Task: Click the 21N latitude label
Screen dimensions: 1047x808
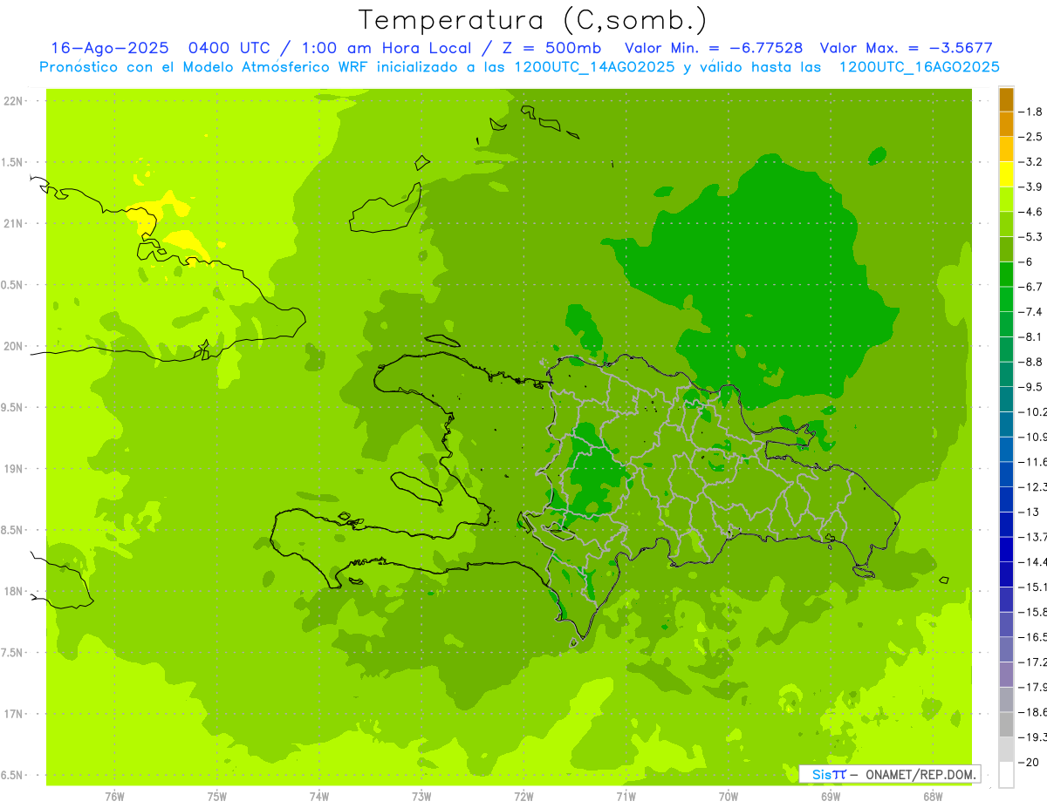Action: click(x=14, y=223)
